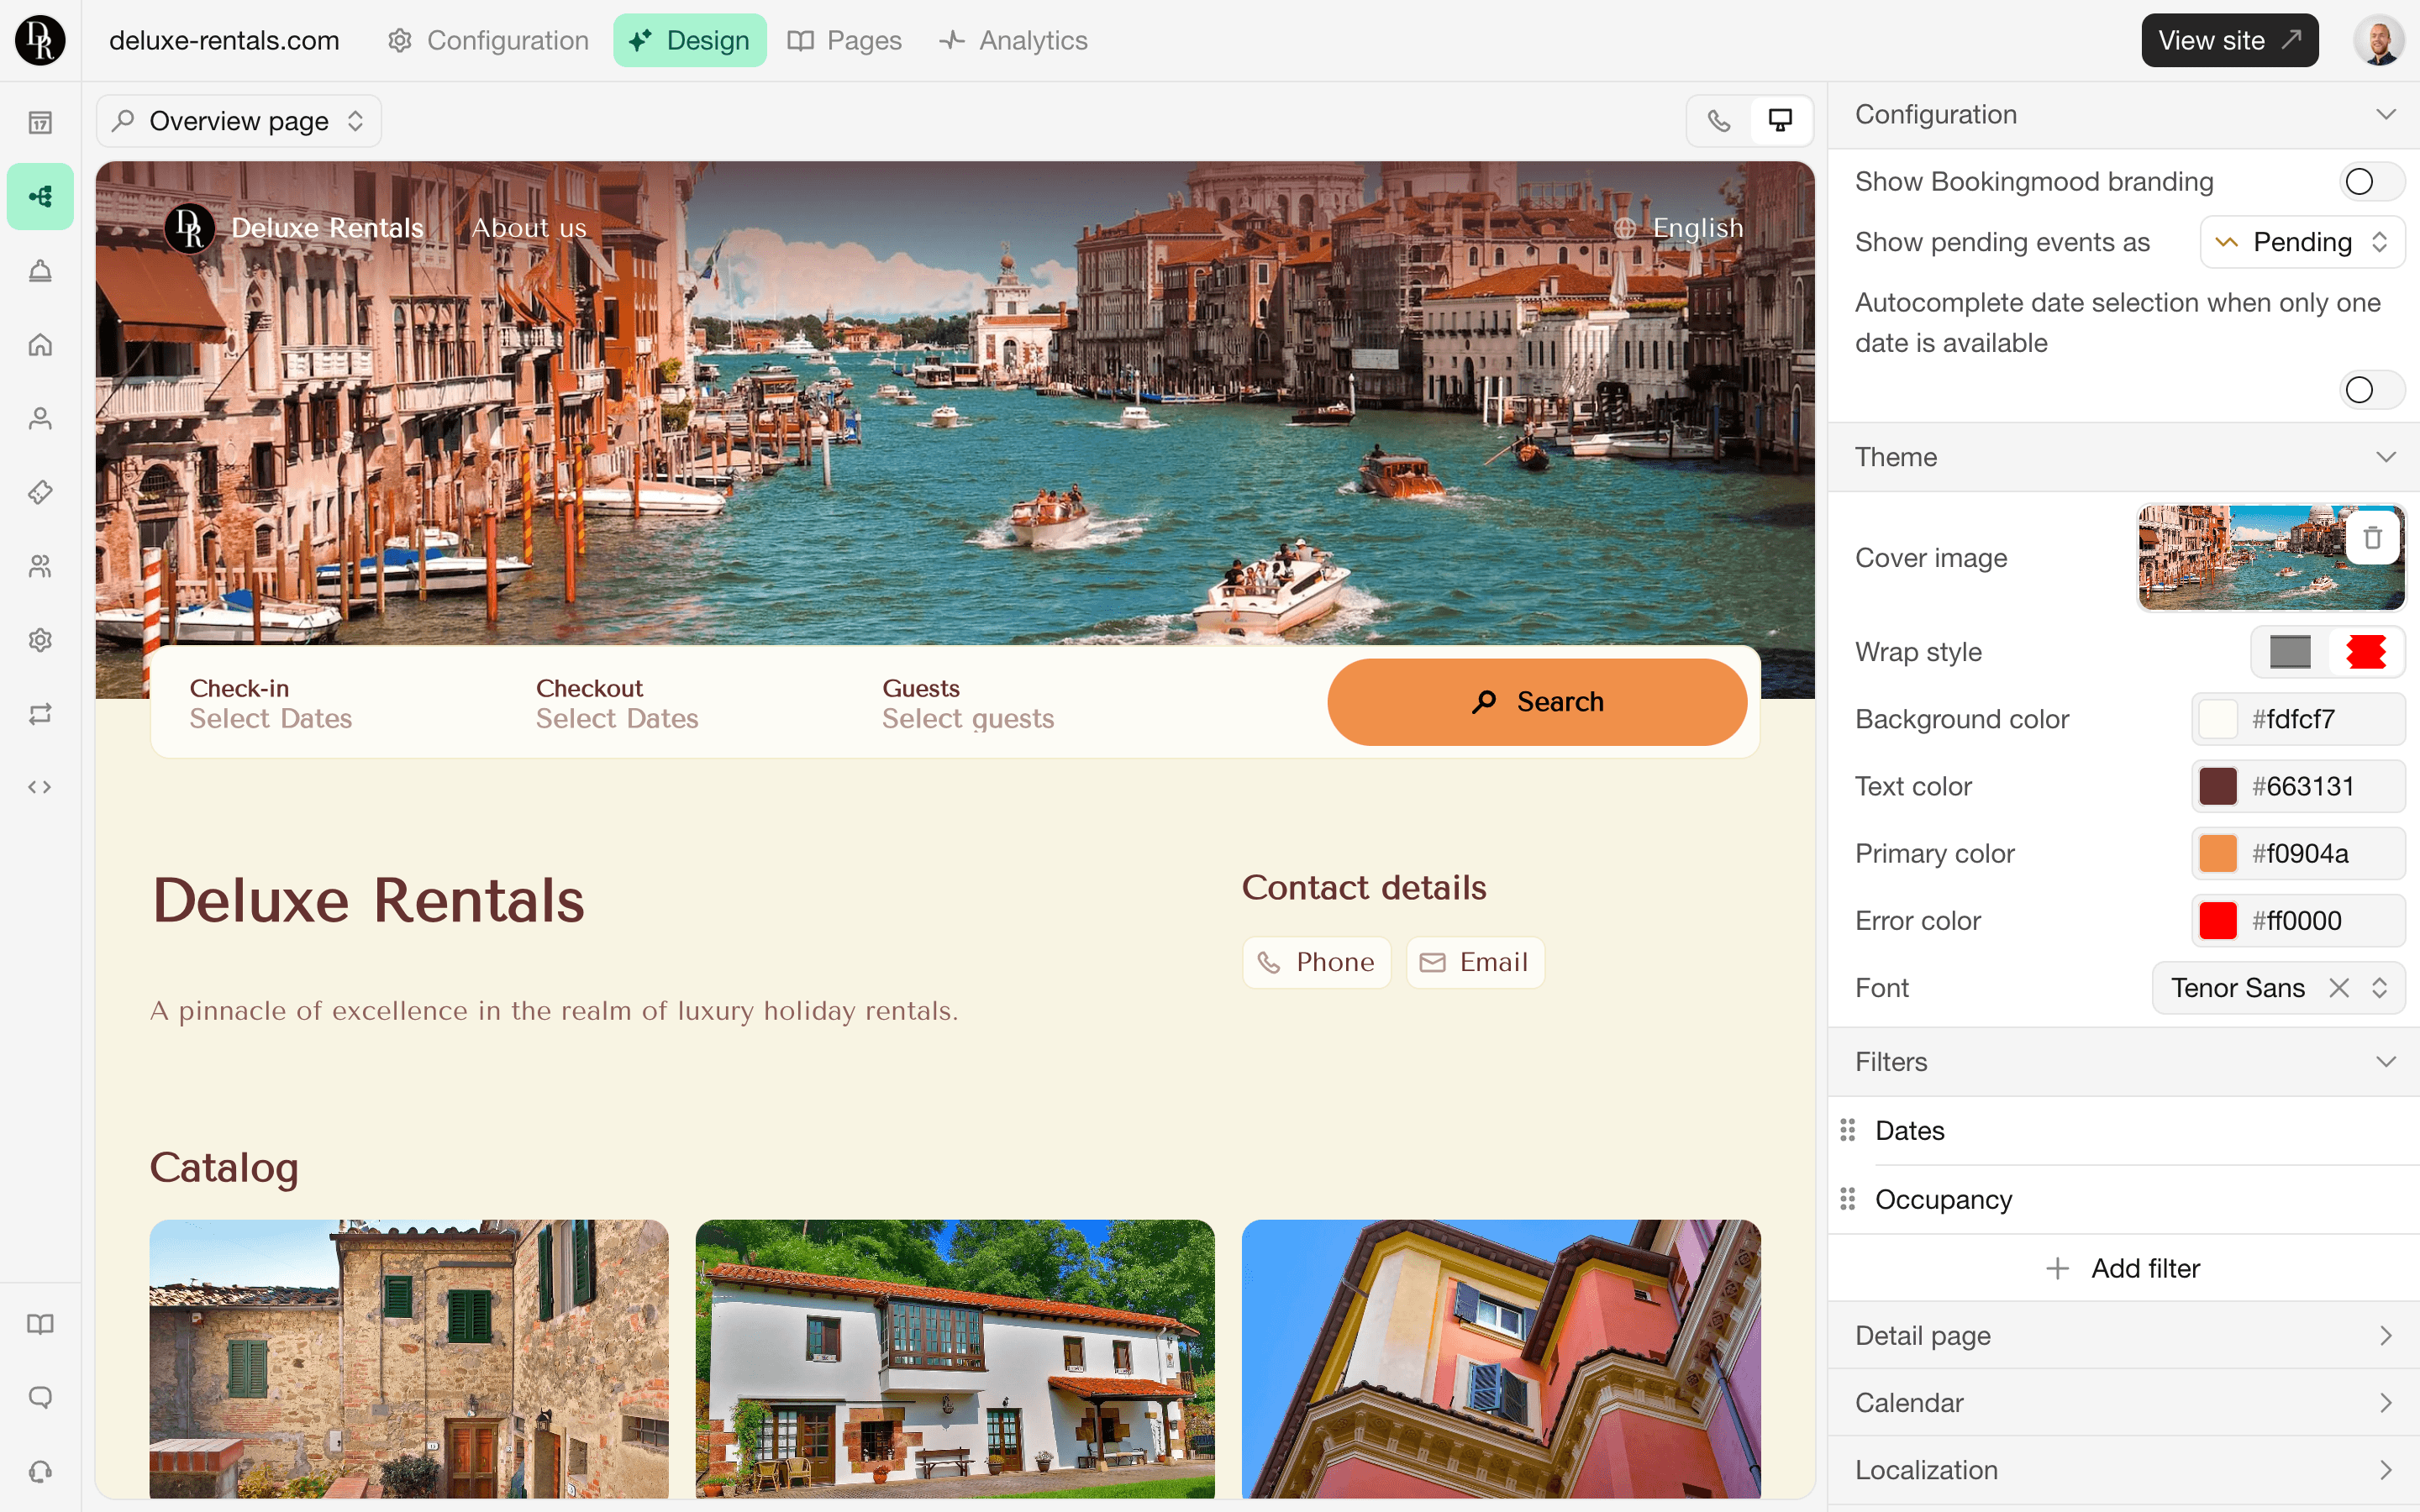This screenshot has height=1512, width=2420.
Task: Click the View site button
Action: (x=2229, y=40)
